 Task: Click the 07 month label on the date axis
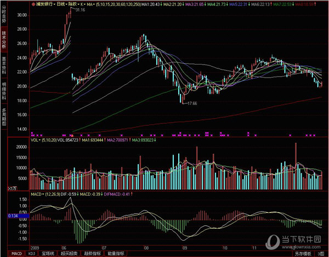(x=104, y=248)
